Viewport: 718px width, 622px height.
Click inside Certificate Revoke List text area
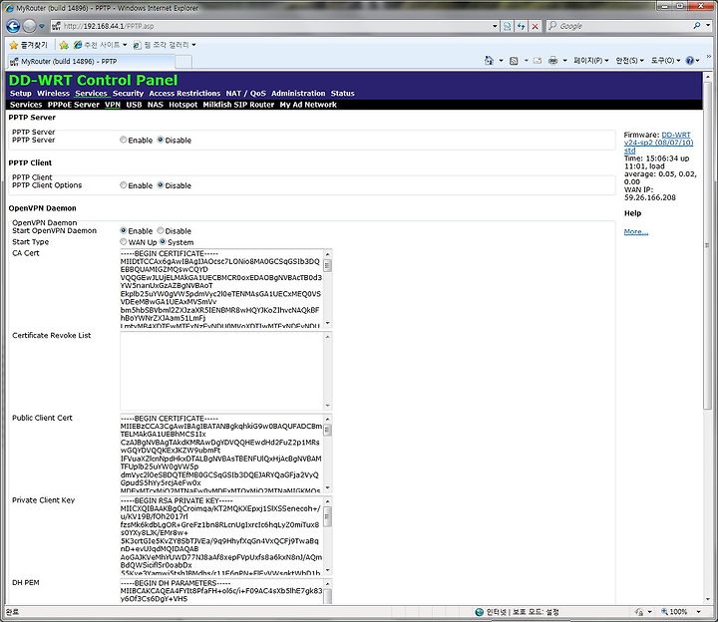click(221, 371)
